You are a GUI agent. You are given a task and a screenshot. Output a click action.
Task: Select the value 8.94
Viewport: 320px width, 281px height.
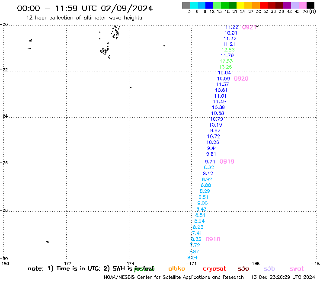click(199, 221)
